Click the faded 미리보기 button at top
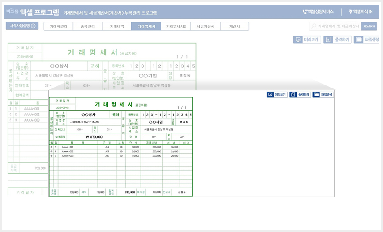Viewport: 383px width, 232px height. tap(307, 40)
